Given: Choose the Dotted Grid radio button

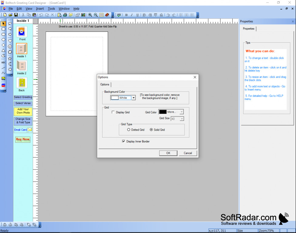Looking at the screenshot, I should [129, 130].
